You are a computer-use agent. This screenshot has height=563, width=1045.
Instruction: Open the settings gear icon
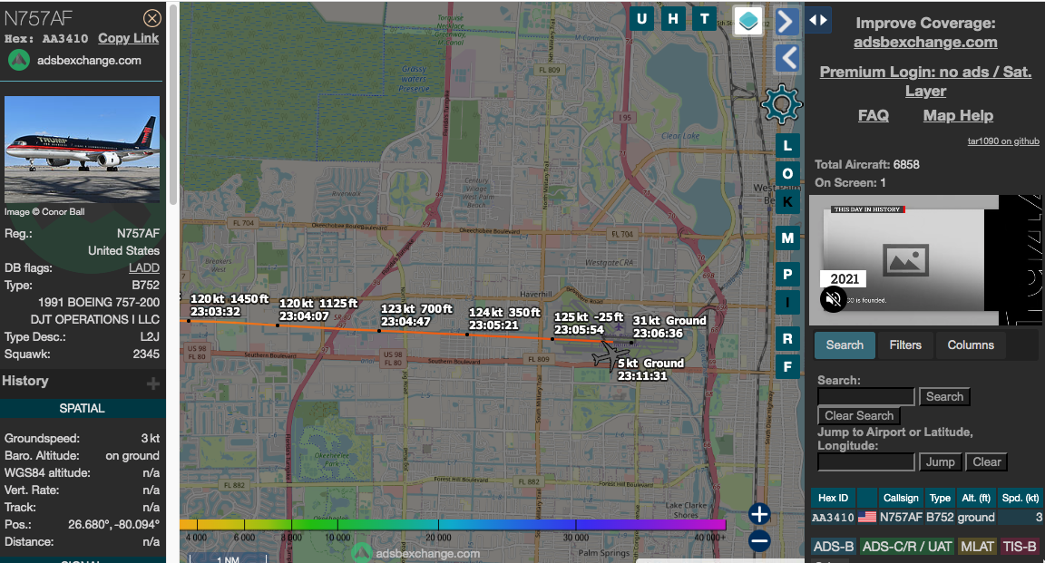pyautogui.click(x=781, y=104)
